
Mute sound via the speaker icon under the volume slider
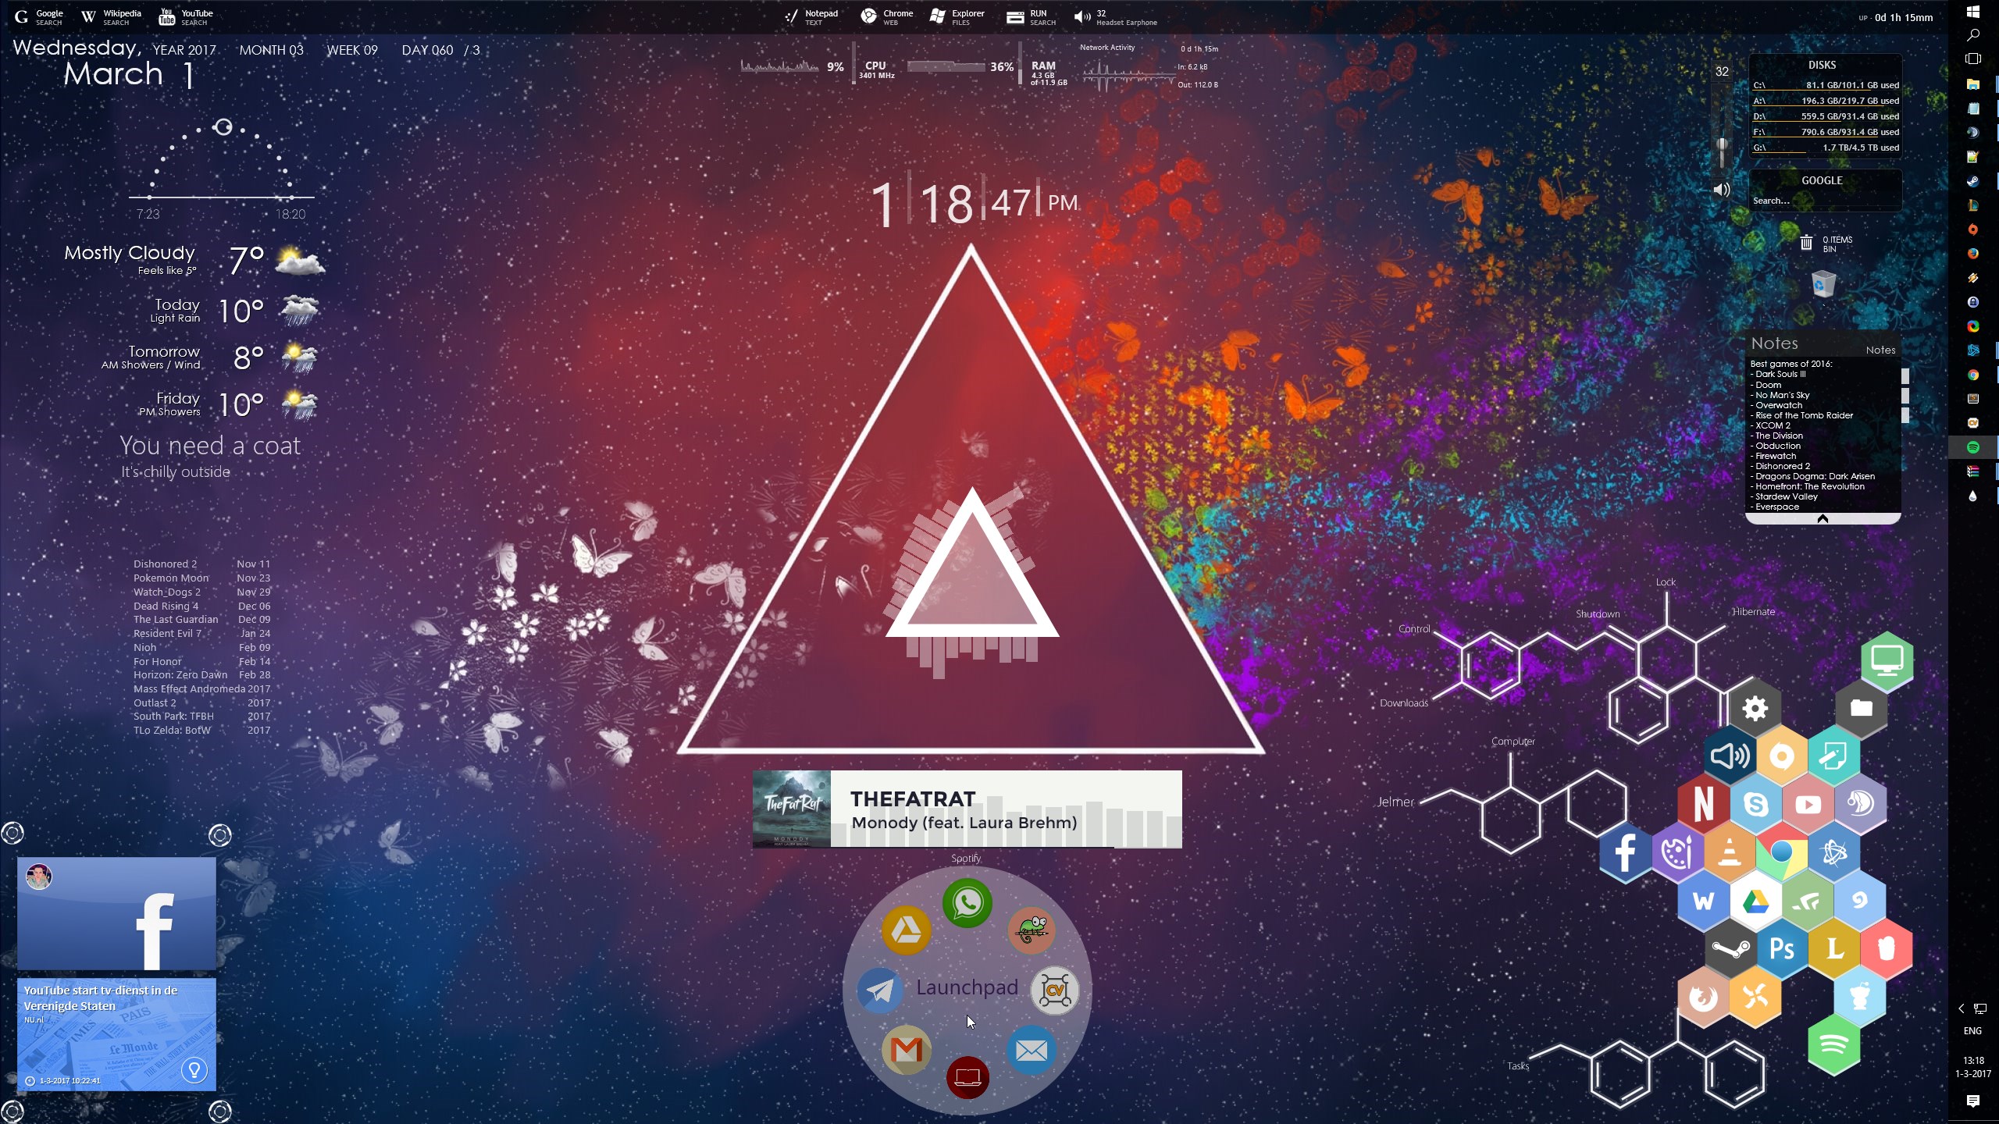(1721, 190)
